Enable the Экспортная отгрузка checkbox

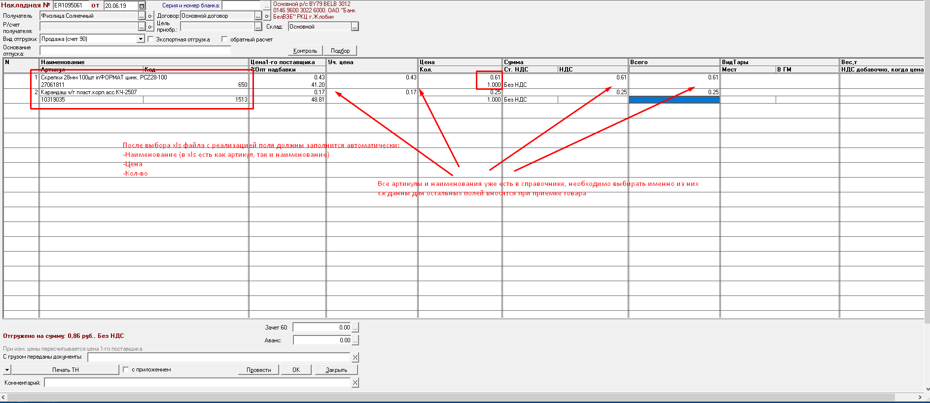(x=151, y=39)
